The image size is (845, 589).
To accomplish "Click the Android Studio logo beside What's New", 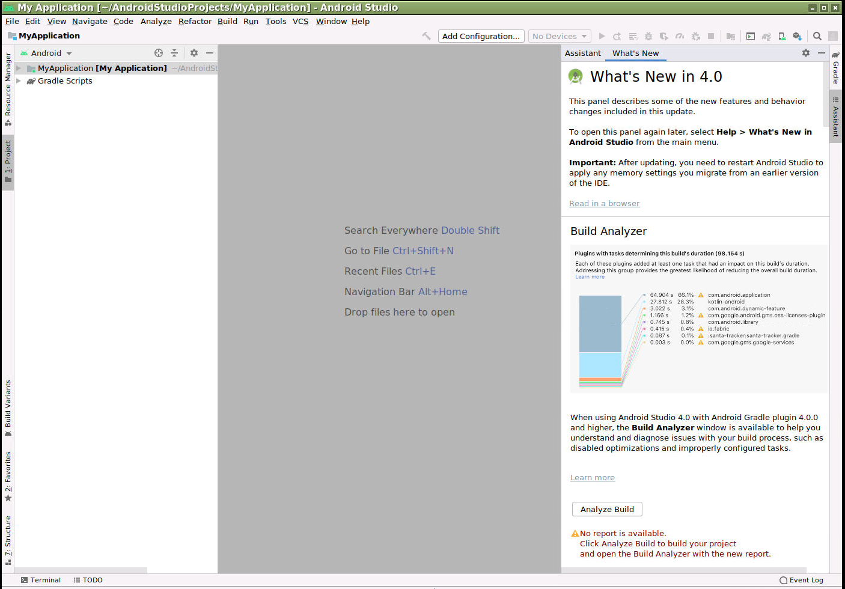I will point(576,76).
